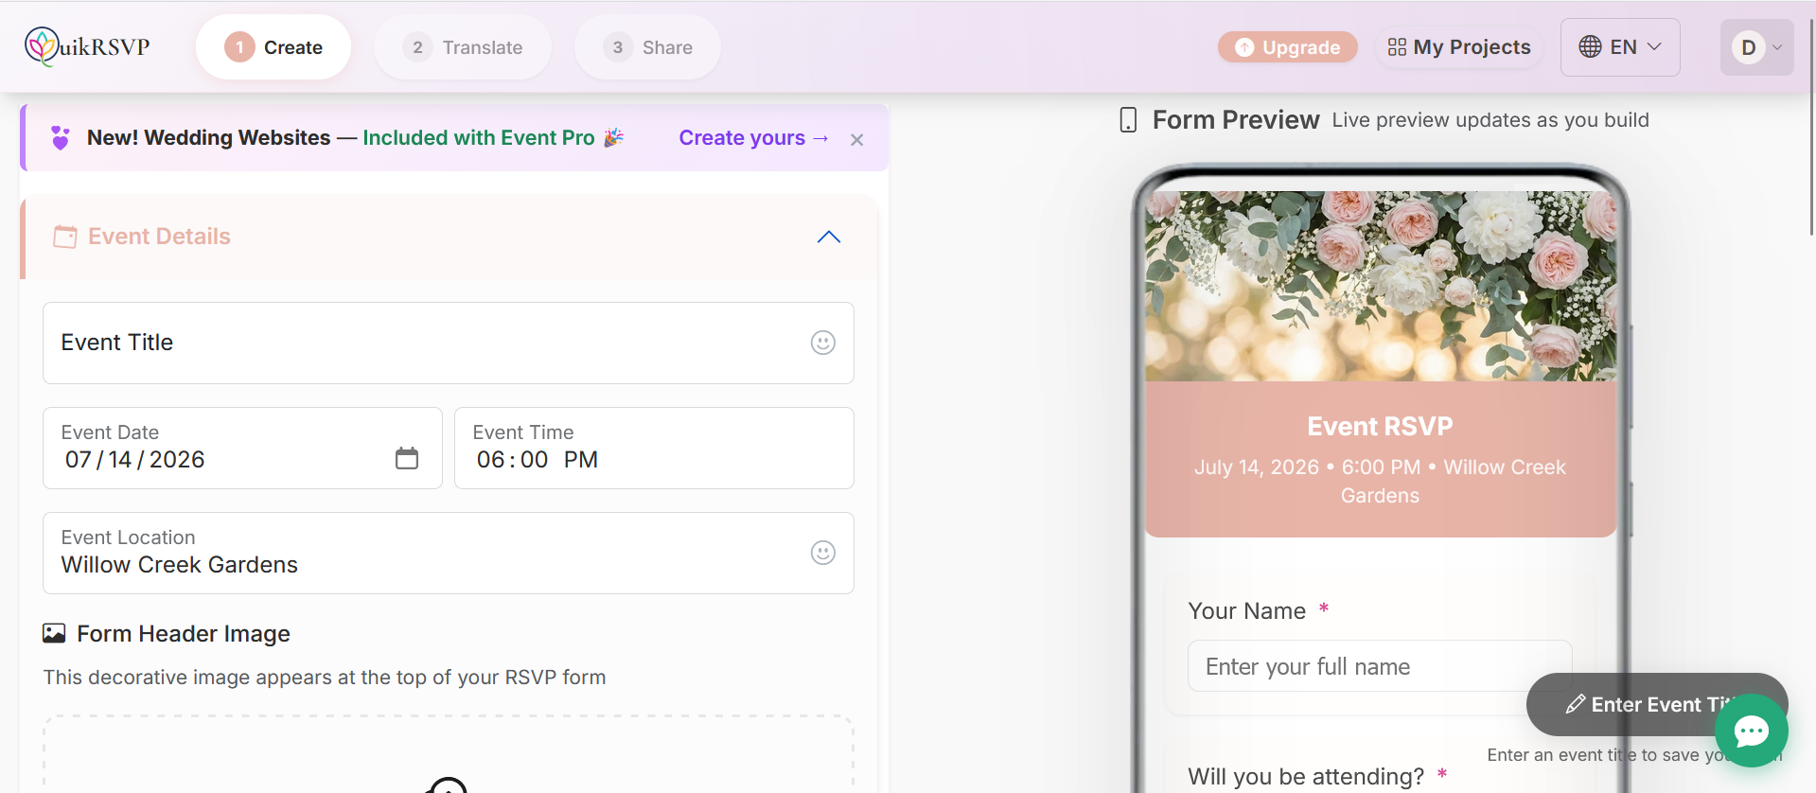Screen dimensions: 1816x793
Task: Open emoji picker for Event Title
Action: click(823, 343)
